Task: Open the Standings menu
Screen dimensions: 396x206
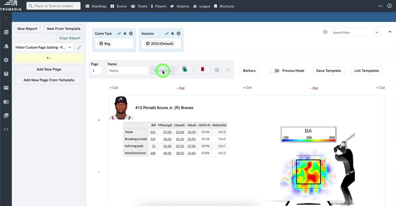Action: click(x=96, y=6)
